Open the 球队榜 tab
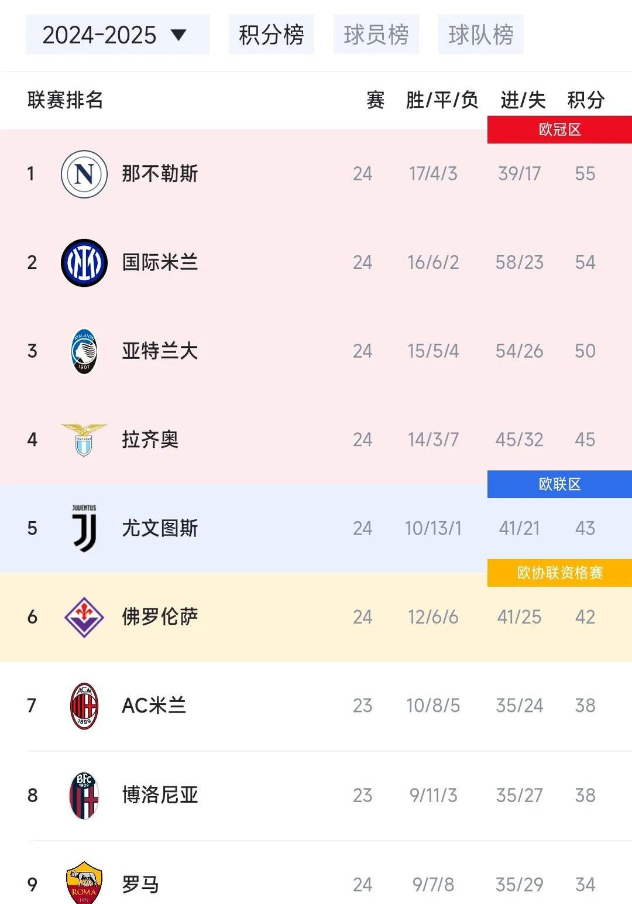Screen dimensions: 632x904 [x=480, y=34]
